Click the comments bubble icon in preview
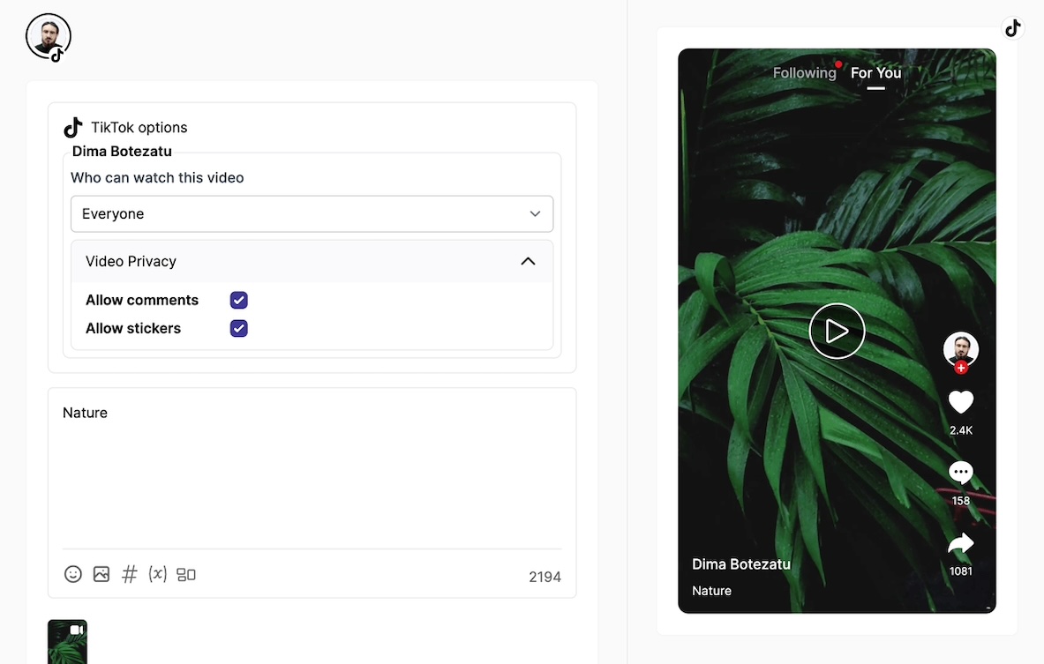Image resolution: width=1044 pixels, height=664 pixels. coord(961,473)
